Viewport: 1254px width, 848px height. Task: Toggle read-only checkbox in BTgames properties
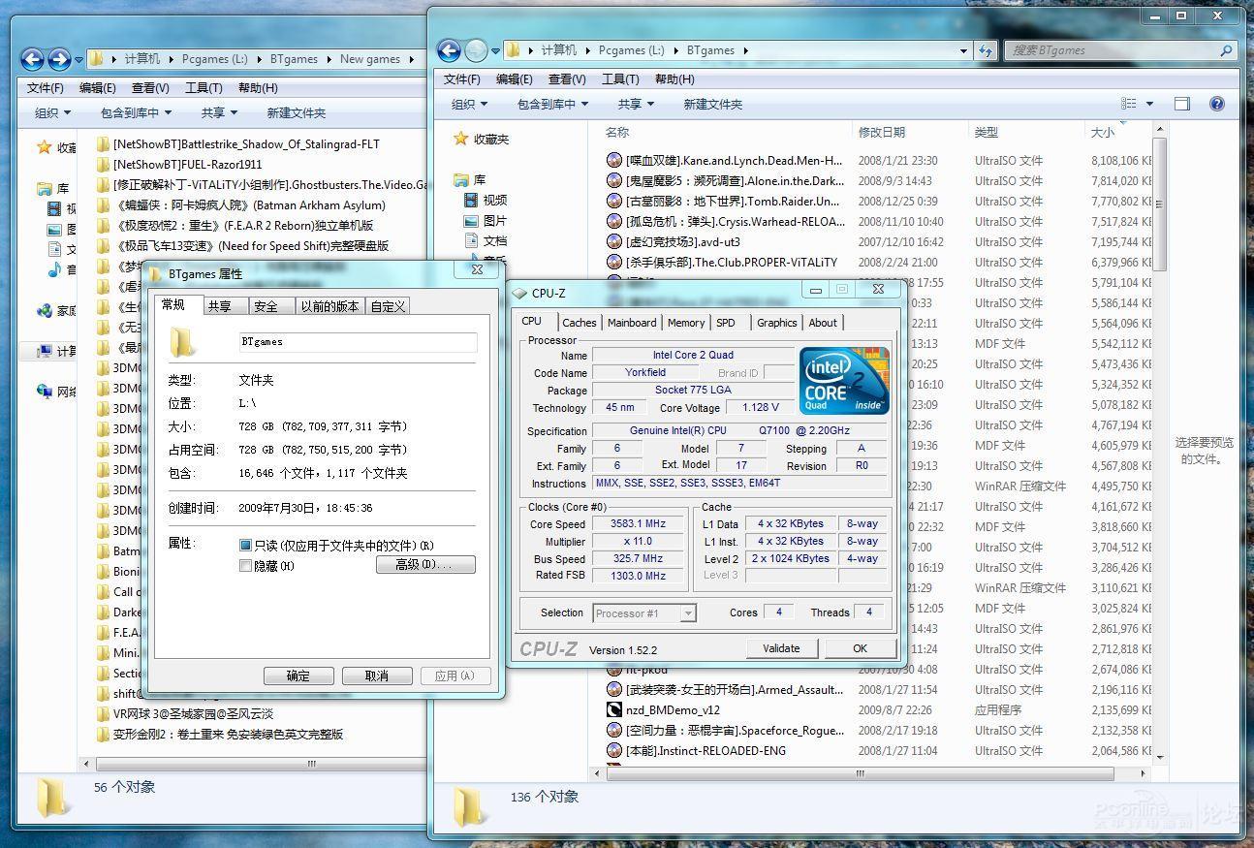pos(245,546)
